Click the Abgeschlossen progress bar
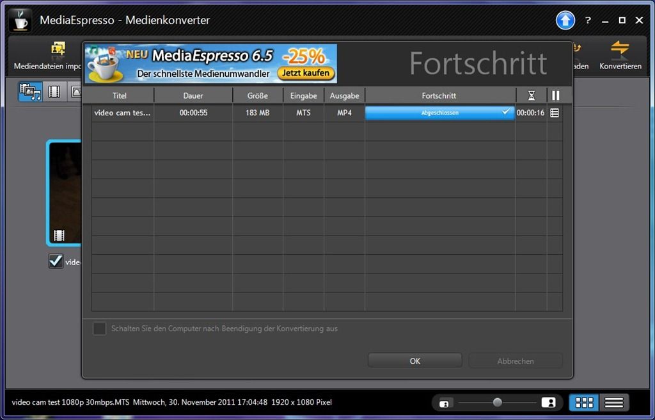 [440, 113]
